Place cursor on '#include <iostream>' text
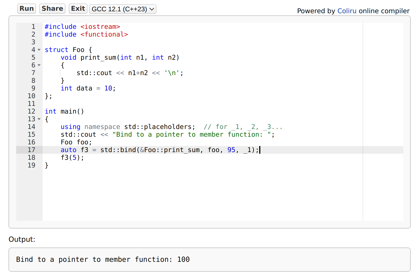The width and height of the screenshot is (414, 275). 82,27
